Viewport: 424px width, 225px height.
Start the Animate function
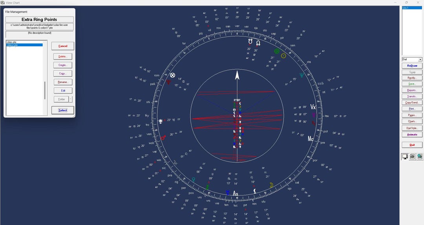[412, 134]
